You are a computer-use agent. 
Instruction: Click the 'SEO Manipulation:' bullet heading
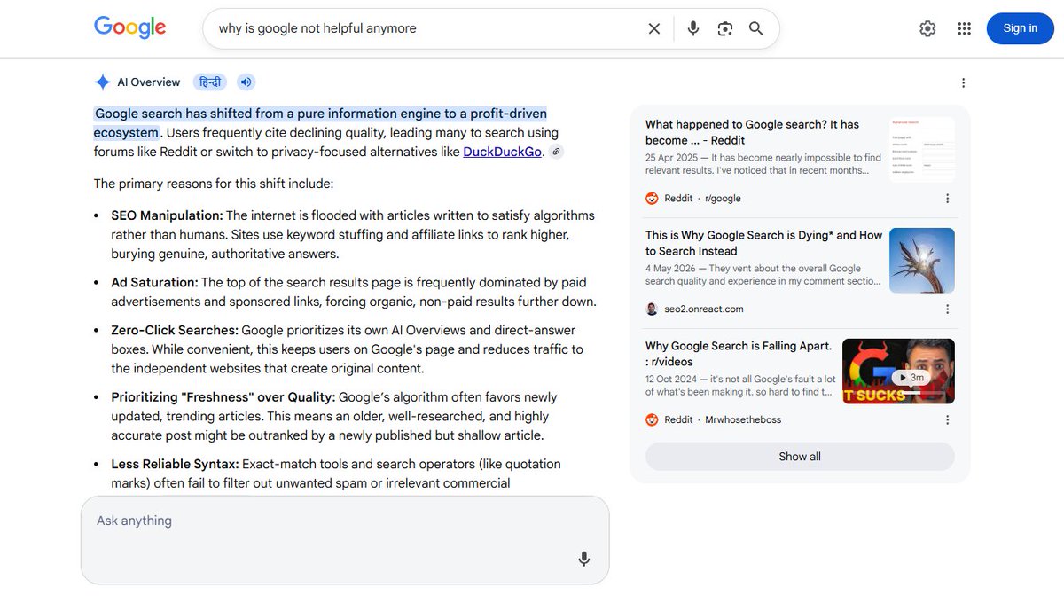[167, 215]
